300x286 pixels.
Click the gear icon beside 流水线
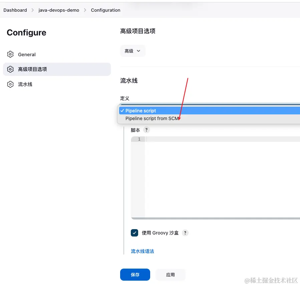[x=10, y=84]
